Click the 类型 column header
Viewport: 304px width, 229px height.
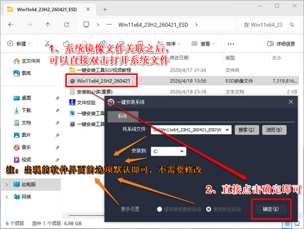pos(230,58)
